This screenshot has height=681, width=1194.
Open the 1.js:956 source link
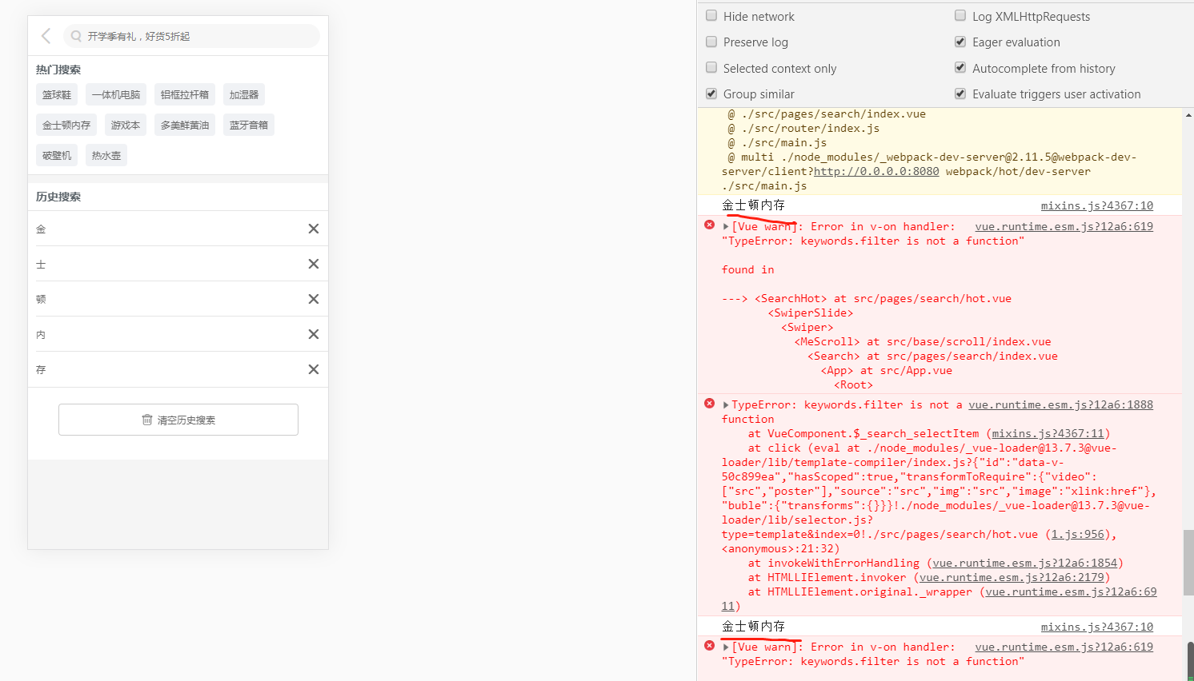point(1077,534)
